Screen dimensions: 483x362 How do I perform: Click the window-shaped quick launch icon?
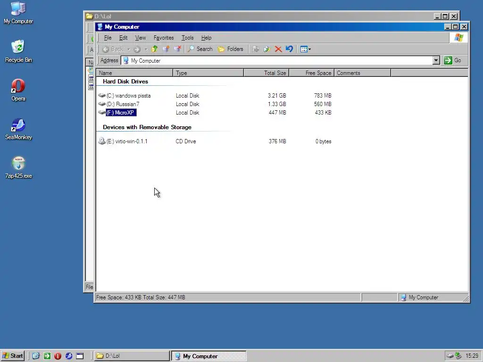(80, 356)
